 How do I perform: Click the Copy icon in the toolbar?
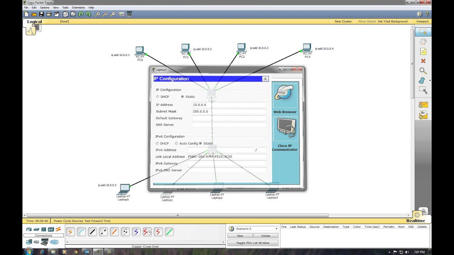click(65, 14)
